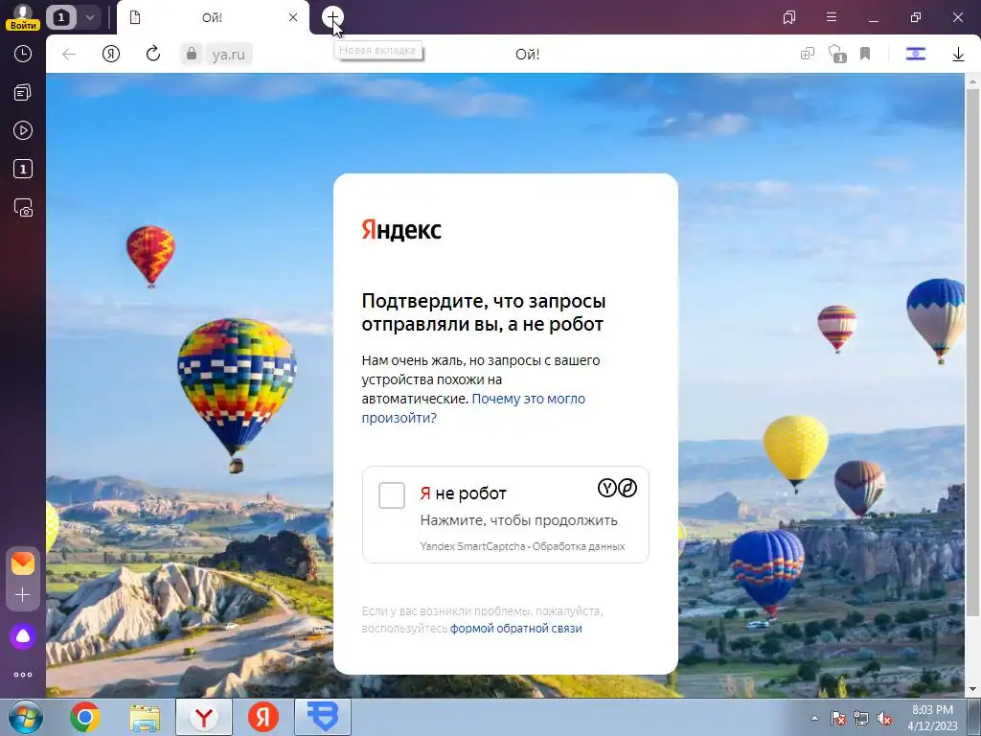Click the lock site security icon

pos(192,55)
